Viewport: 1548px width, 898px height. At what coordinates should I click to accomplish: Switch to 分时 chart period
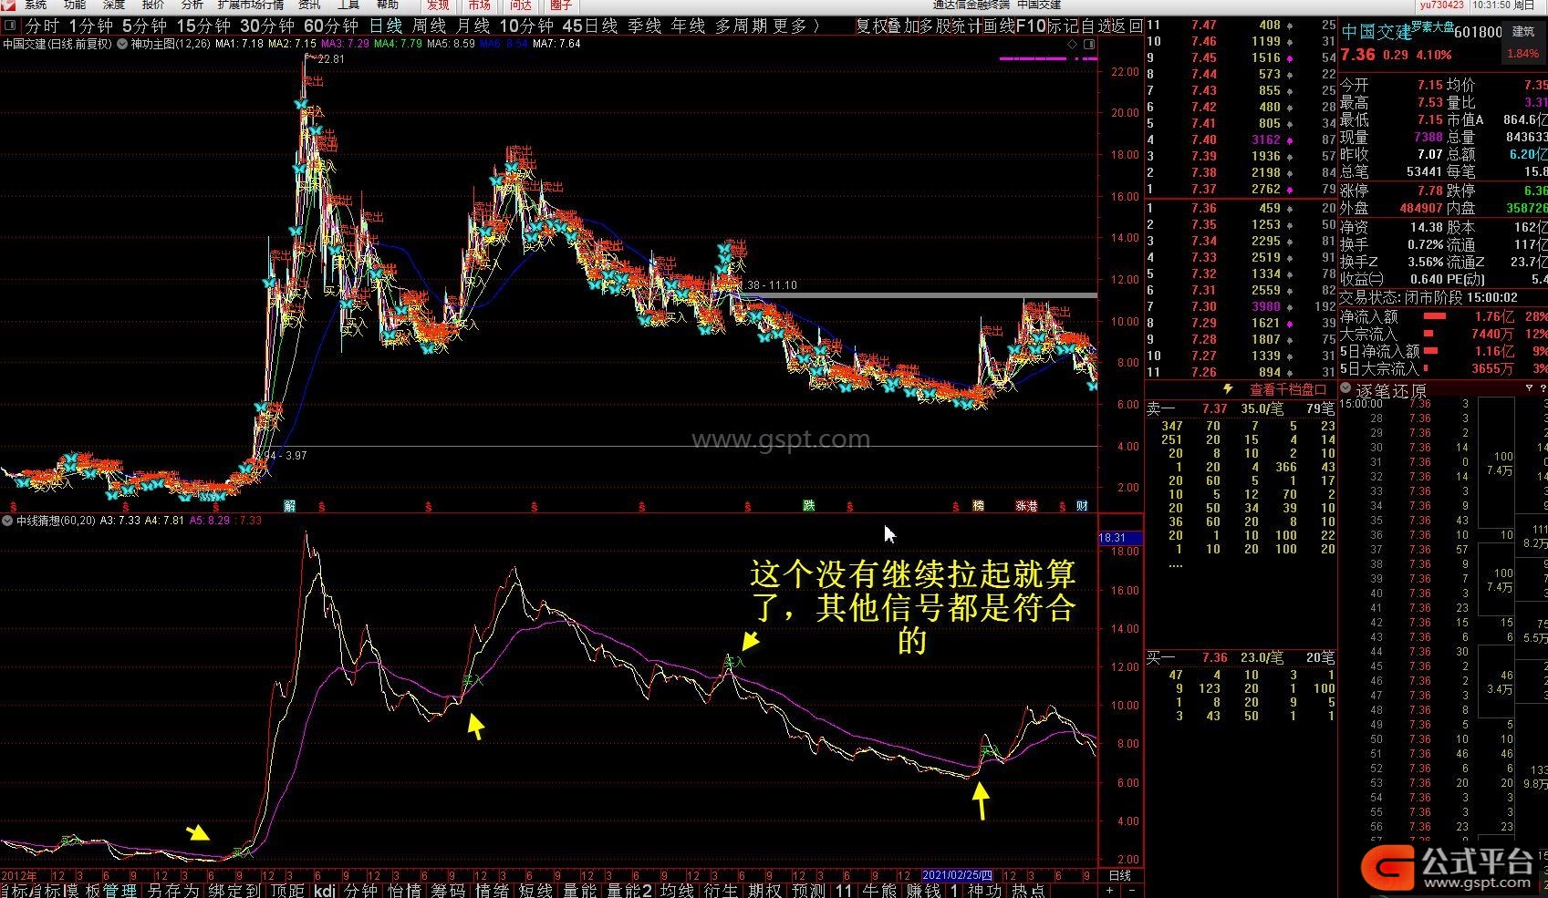pyautogui.click(x=42, y=26)
